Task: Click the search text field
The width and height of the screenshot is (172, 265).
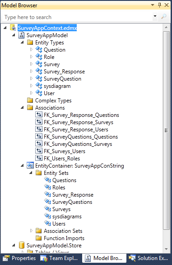Action: point(77,17)
